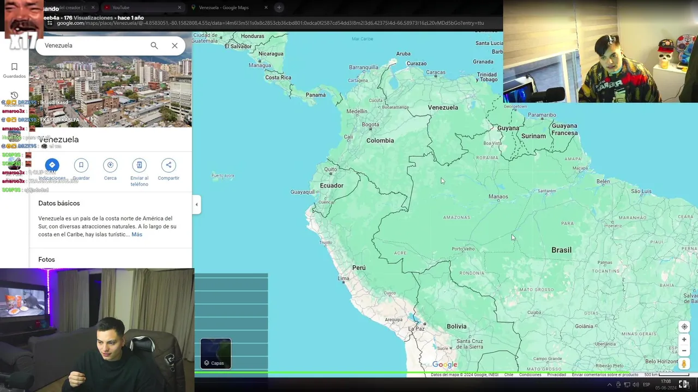Close the Venezuela - Google Maps tab

[x=266, y=8]
